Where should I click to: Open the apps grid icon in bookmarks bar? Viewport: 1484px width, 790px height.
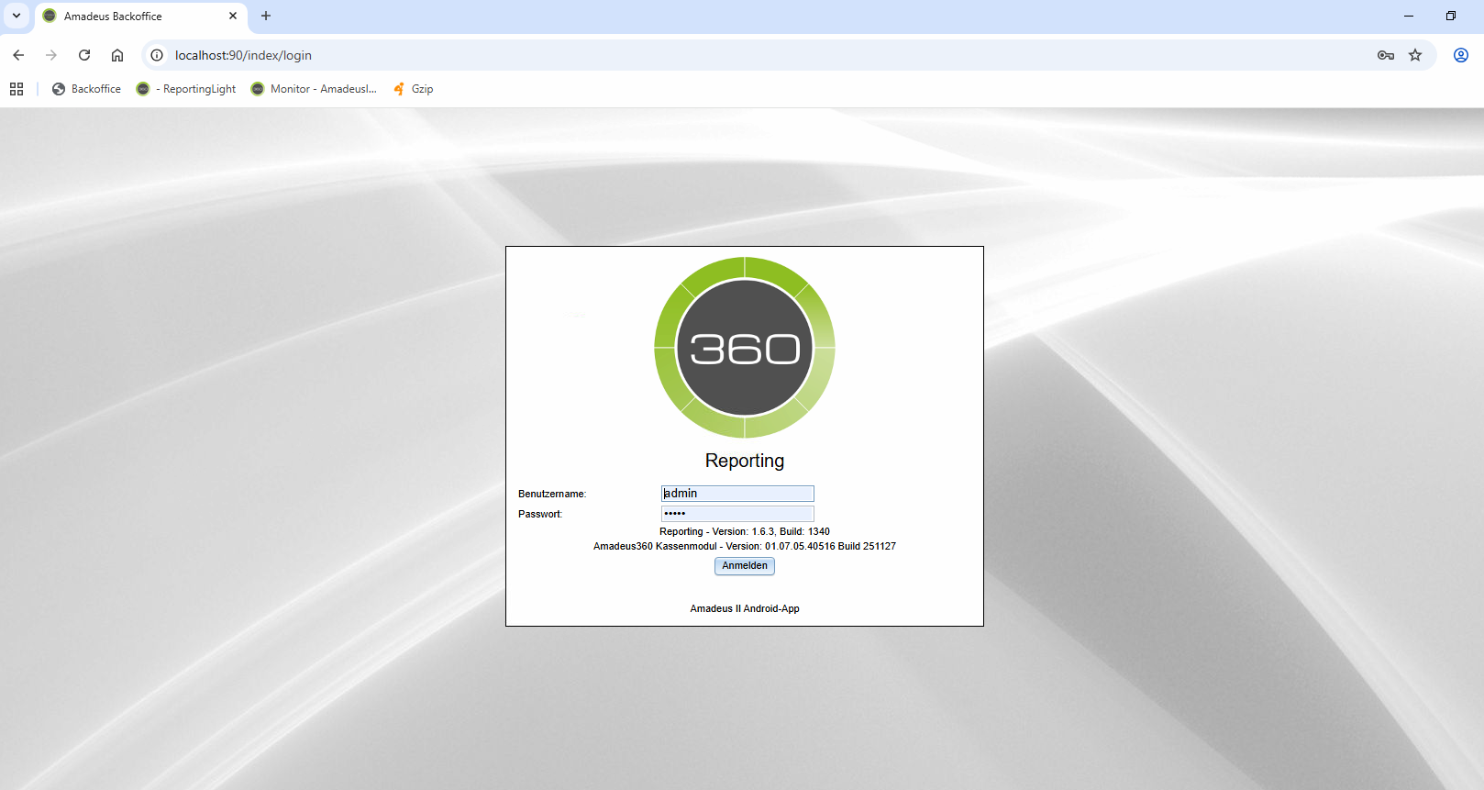coord(17,89)
